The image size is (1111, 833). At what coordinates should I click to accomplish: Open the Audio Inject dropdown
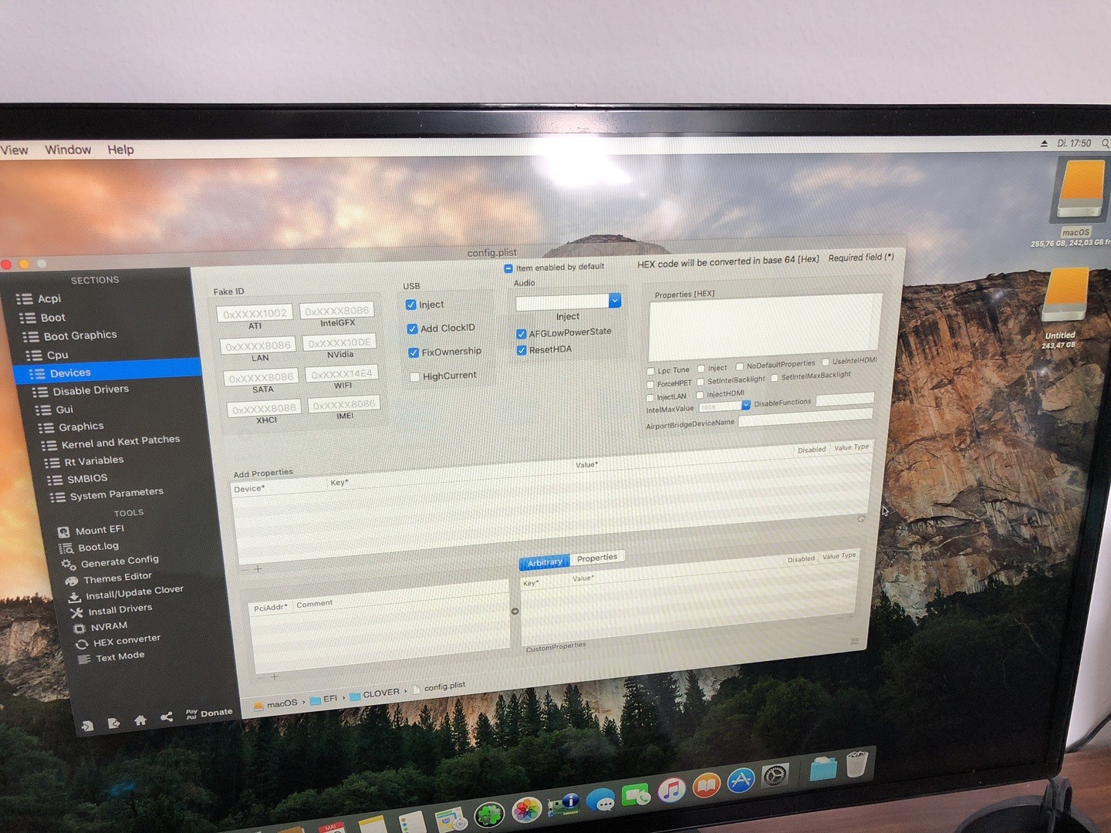568,302
